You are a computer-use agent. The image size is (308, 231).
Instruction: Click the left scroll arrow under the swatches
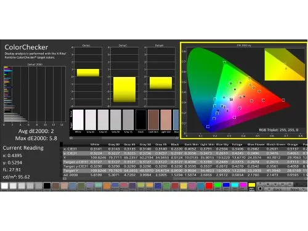71,138
